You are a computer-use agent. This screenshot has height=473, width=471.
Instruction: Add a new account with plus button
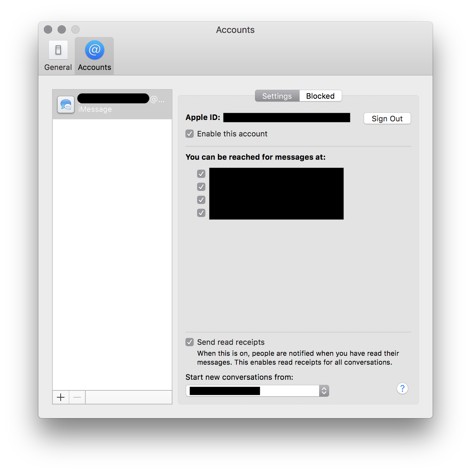point(61,397)
